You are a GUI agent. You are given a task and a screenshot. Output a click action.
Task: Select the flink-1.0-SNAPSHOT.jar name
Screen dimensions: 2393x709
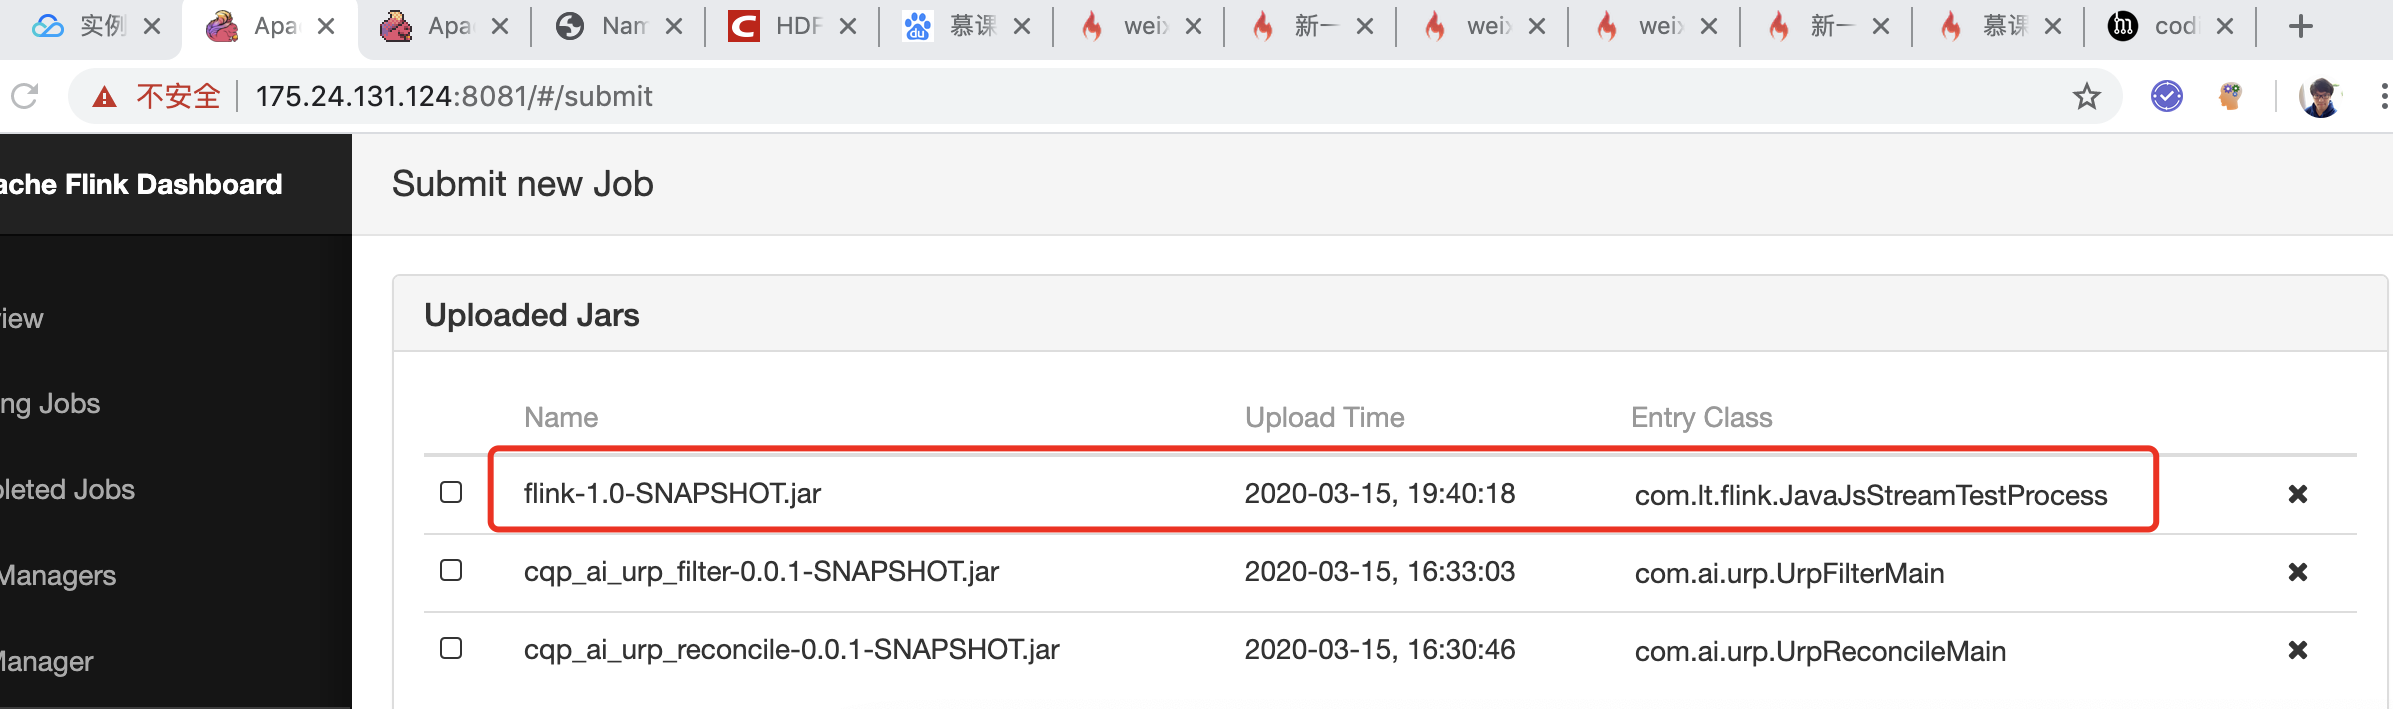click(x=672, y=493)
